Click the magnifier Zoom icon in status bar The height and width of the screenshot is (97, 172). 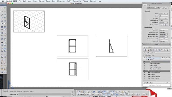[124, 95]
